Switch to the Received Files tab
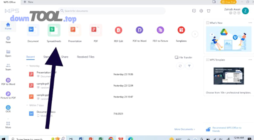Viewport: 254px width, 140px height. click(86, 57)
